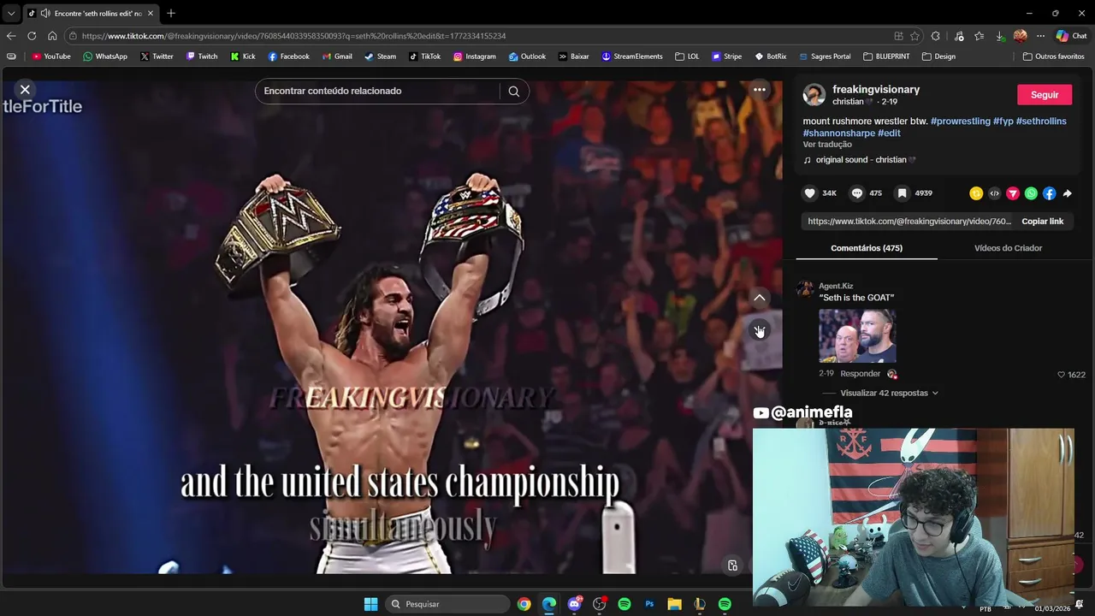Open Google Chrome from the taskbar
This screenshot has height=616, width=1095.
click(x=524, y=604)
